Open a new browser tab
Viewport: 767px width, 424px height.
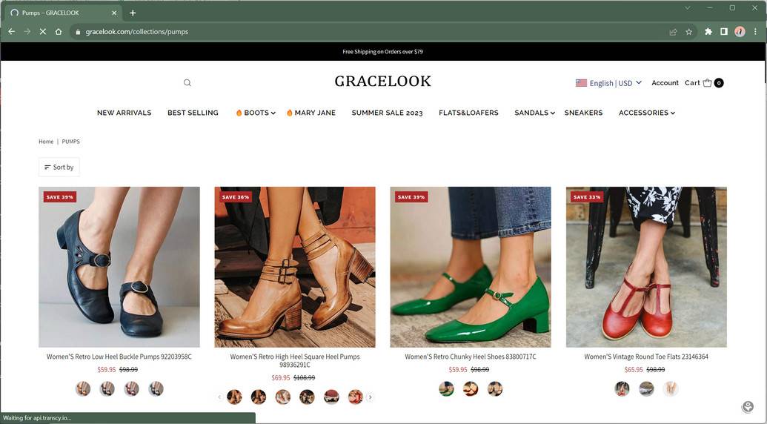[133, 13]
